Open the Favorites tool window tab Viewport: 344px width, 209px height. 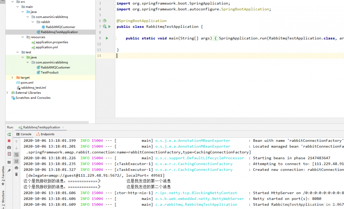tap(3, 176)
